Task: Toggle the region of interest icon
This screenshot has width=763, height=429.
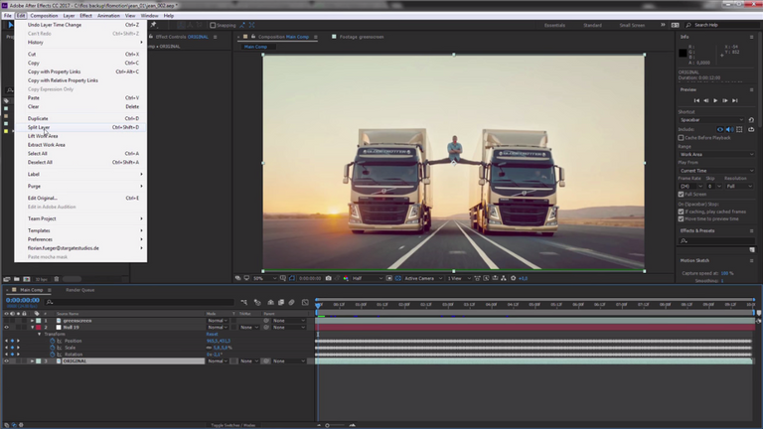Action: point(389,278)
